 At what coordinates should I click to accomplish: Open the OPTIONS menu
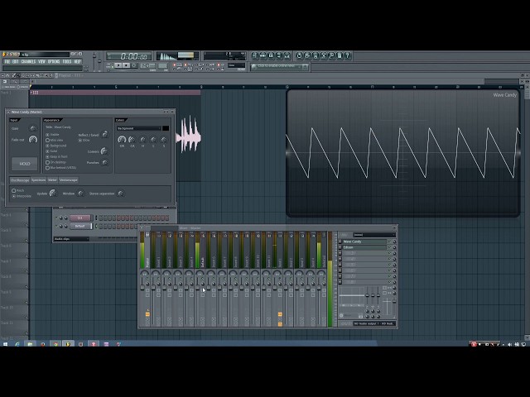(54, 61)
